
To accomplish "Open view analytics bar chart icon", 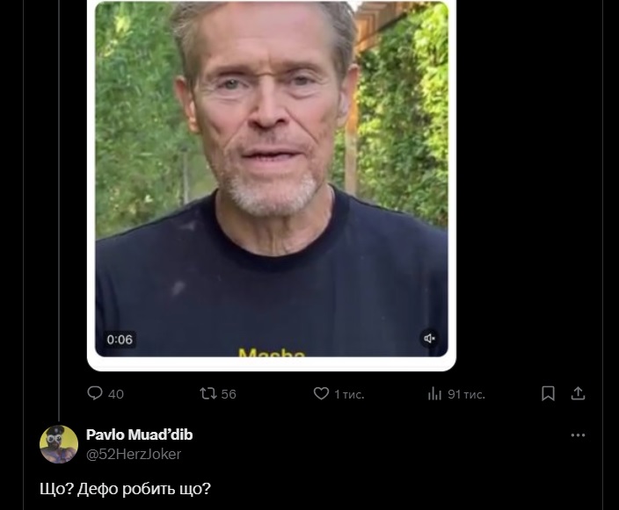I will click(434, 393).
